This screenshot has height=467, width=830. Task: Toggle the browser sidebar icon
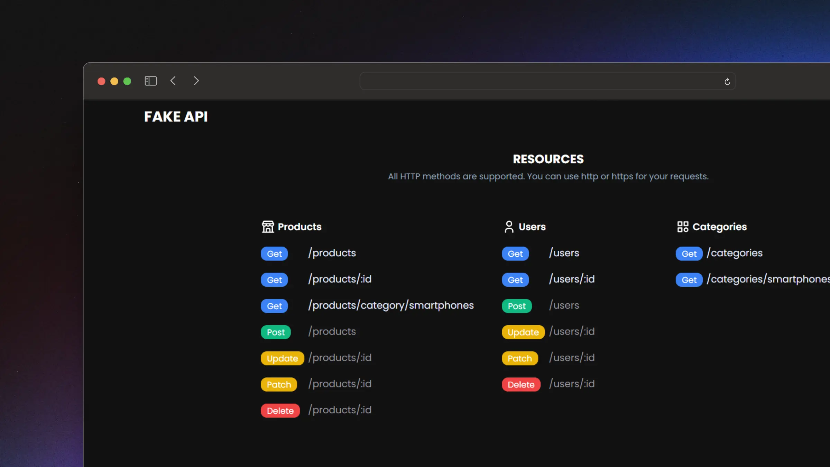coord(150,81)
